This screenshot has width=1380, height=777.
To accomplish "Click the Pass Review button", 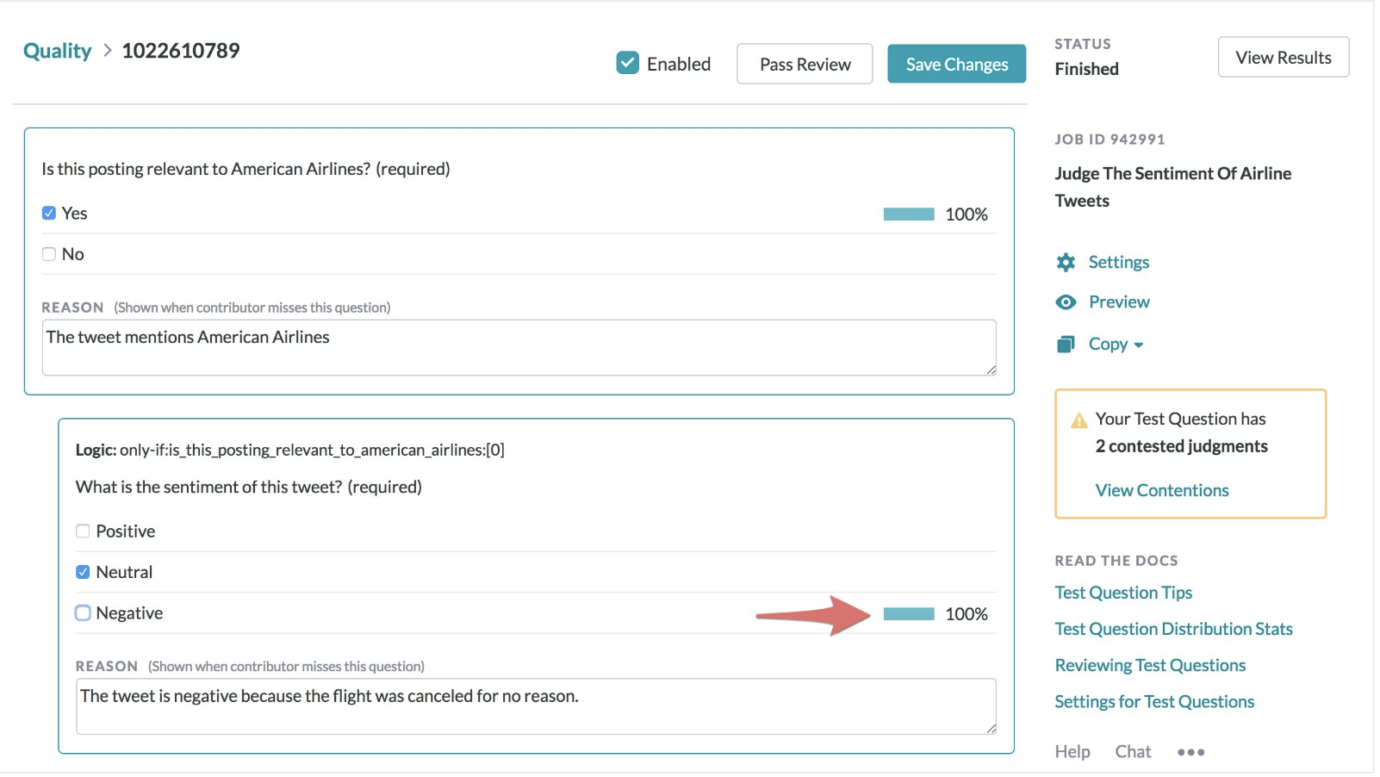I will (x=805, y=65).
